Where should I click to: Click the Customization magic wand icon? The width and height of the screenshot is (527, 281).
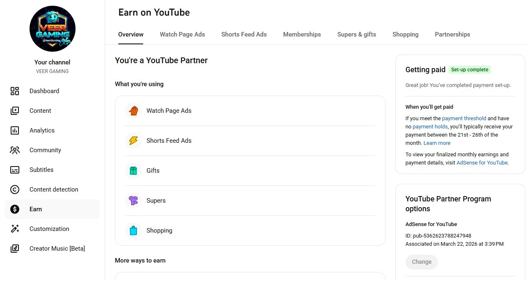15,229
